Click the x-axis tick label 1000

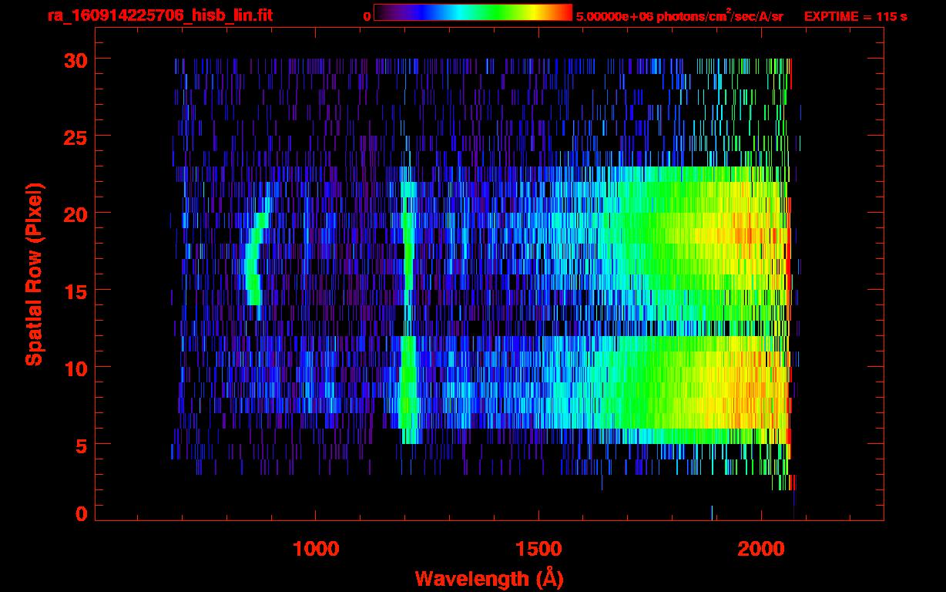pos(316,549)
